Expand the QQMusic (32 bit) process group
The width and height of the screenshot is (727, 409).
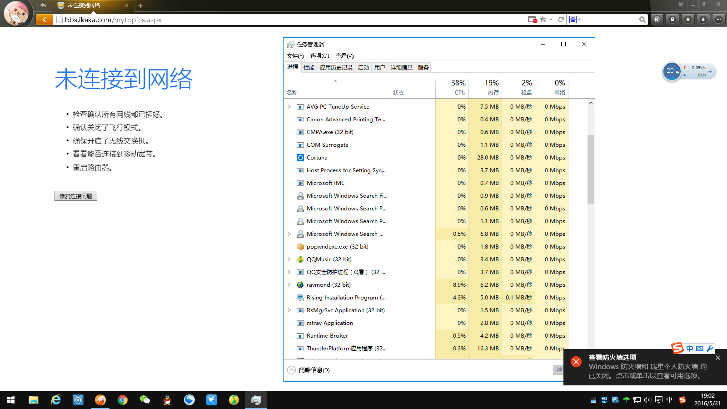[289, 259]
